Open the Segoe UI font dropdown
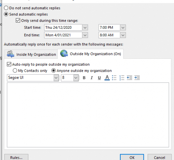Image resolution: width=174 pixels, height=160 pixels. point(56,78)
